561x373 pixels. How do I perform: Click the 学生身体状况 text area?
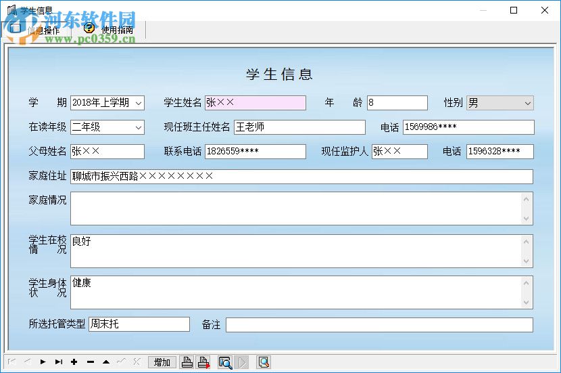coord(301,292)
